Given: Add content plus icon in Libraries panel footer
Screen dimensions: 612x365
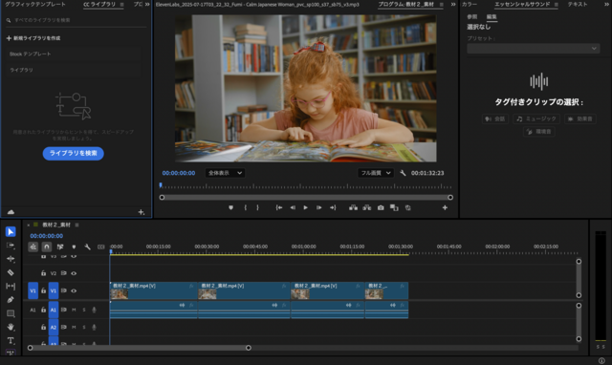Looking at the screenshot, I should tap(142, 212).
